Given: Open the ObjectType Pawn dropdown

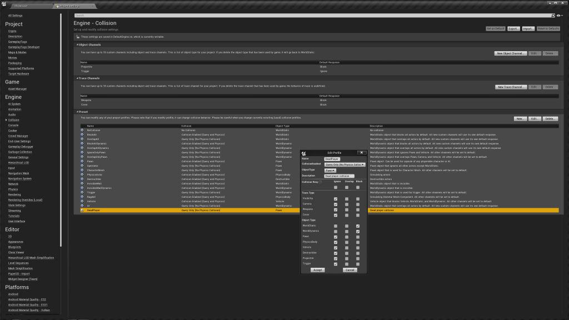Looking at the screenshot, I should click(330, 171).
